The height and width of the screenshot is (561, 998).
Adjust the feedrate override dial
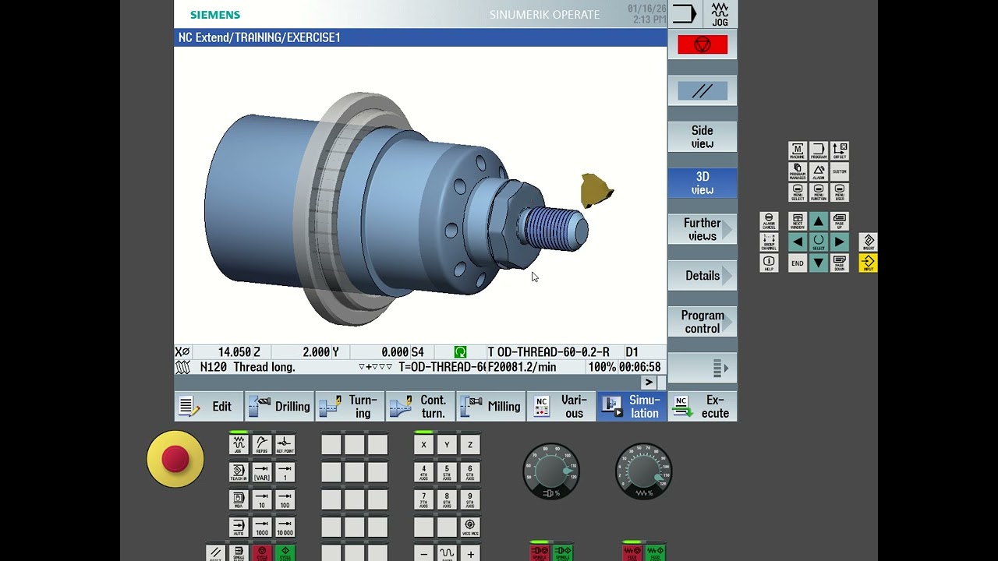coord(643,471)
